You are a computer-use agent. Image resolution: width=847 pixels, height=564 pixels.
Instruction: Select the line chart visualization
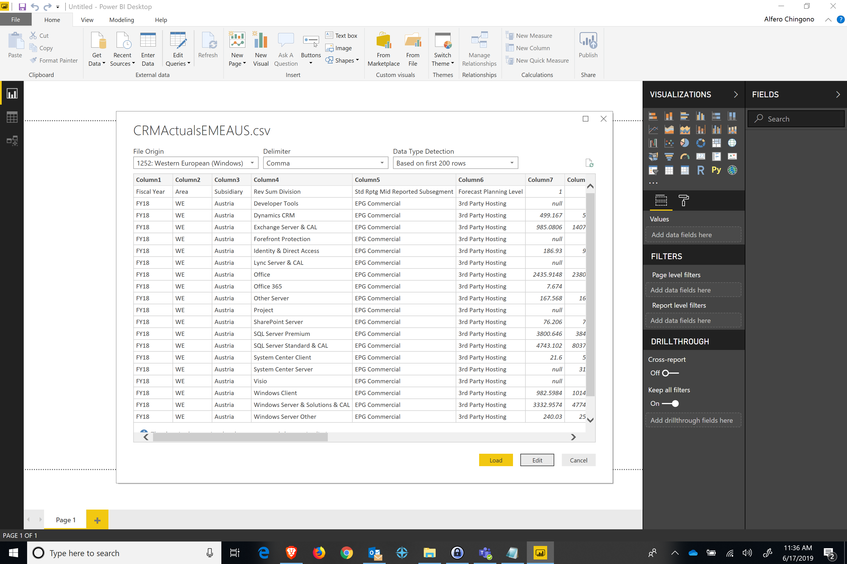(x=653, y=129)
